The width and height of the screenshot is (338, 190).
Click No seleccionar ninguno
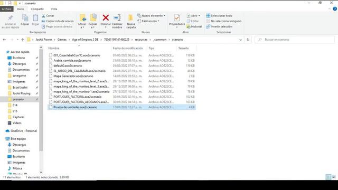point(224,21)
